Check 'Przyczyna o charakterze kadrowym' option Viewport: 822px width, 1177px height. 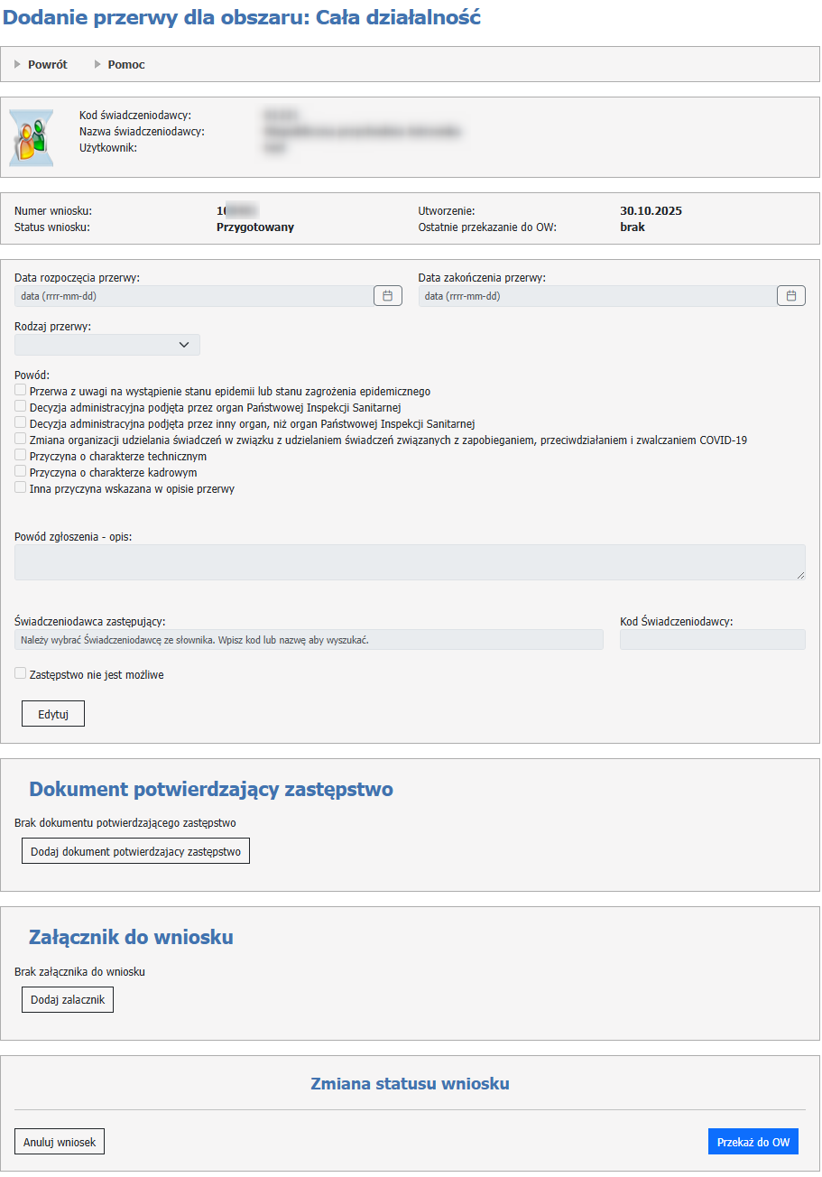pyautogui.click(x=21, y=472)
